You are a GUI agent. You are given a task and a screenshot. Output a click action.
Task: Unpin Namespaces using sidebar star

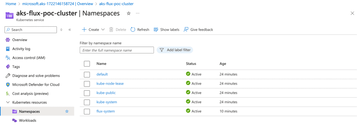pyautogui.click(x=67, y=111)
